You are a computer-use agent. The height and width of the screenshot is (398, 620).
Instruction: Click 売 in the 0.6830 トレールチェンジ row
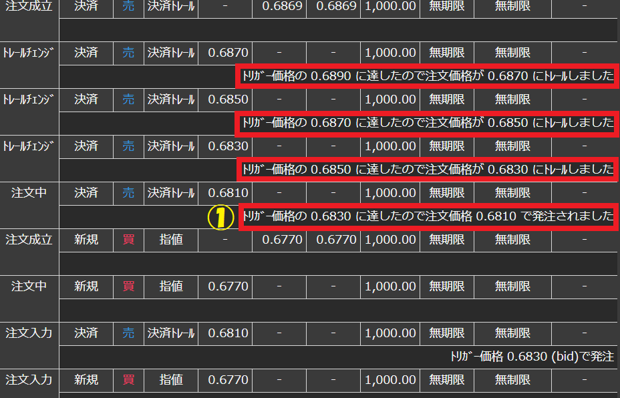[x=128, y=146]
